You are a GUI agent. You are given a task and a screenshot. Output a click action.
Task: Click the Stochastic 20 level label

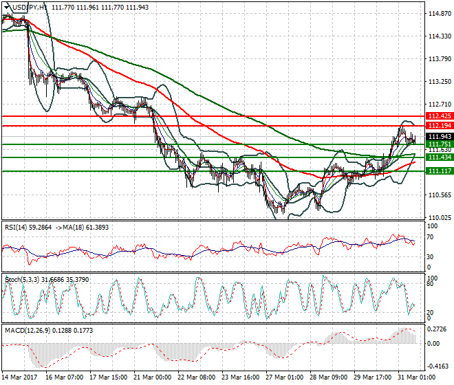[431, 313]
